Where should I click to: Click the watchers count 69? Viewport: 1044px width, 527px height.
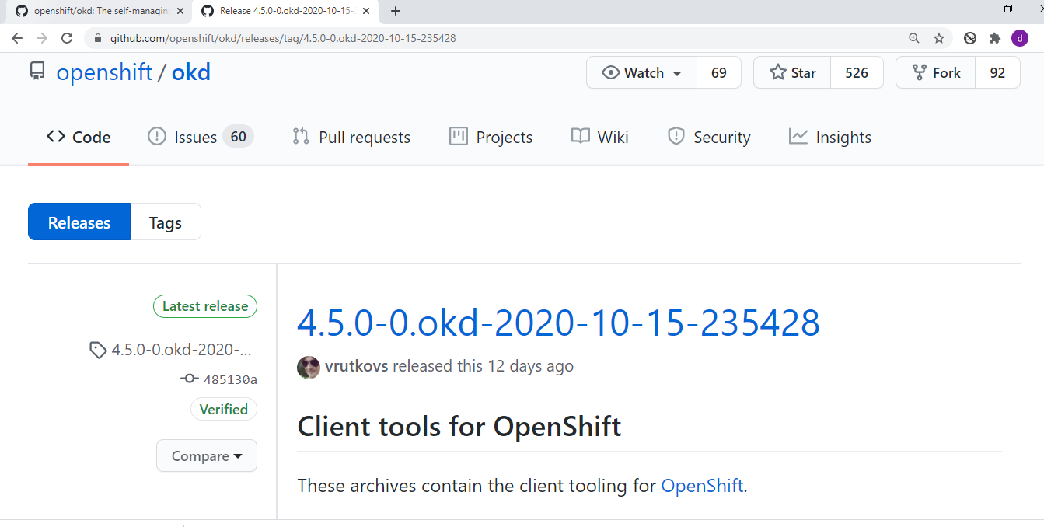[719, 72]
